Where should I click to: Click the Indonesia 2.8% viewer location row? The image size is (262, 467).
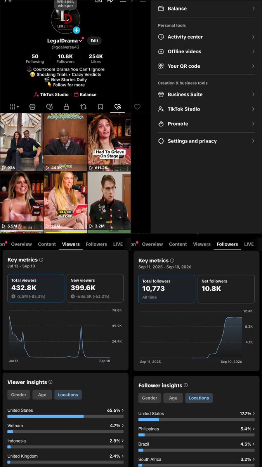pos(66,444)
